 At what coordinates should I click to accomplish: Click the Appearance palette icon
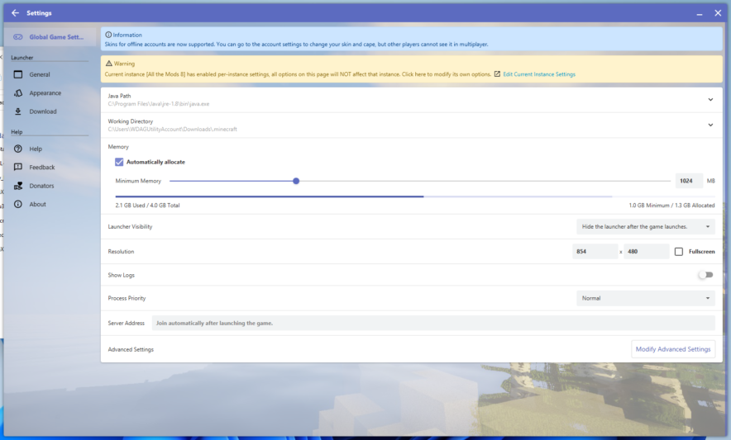coord(18,93)
